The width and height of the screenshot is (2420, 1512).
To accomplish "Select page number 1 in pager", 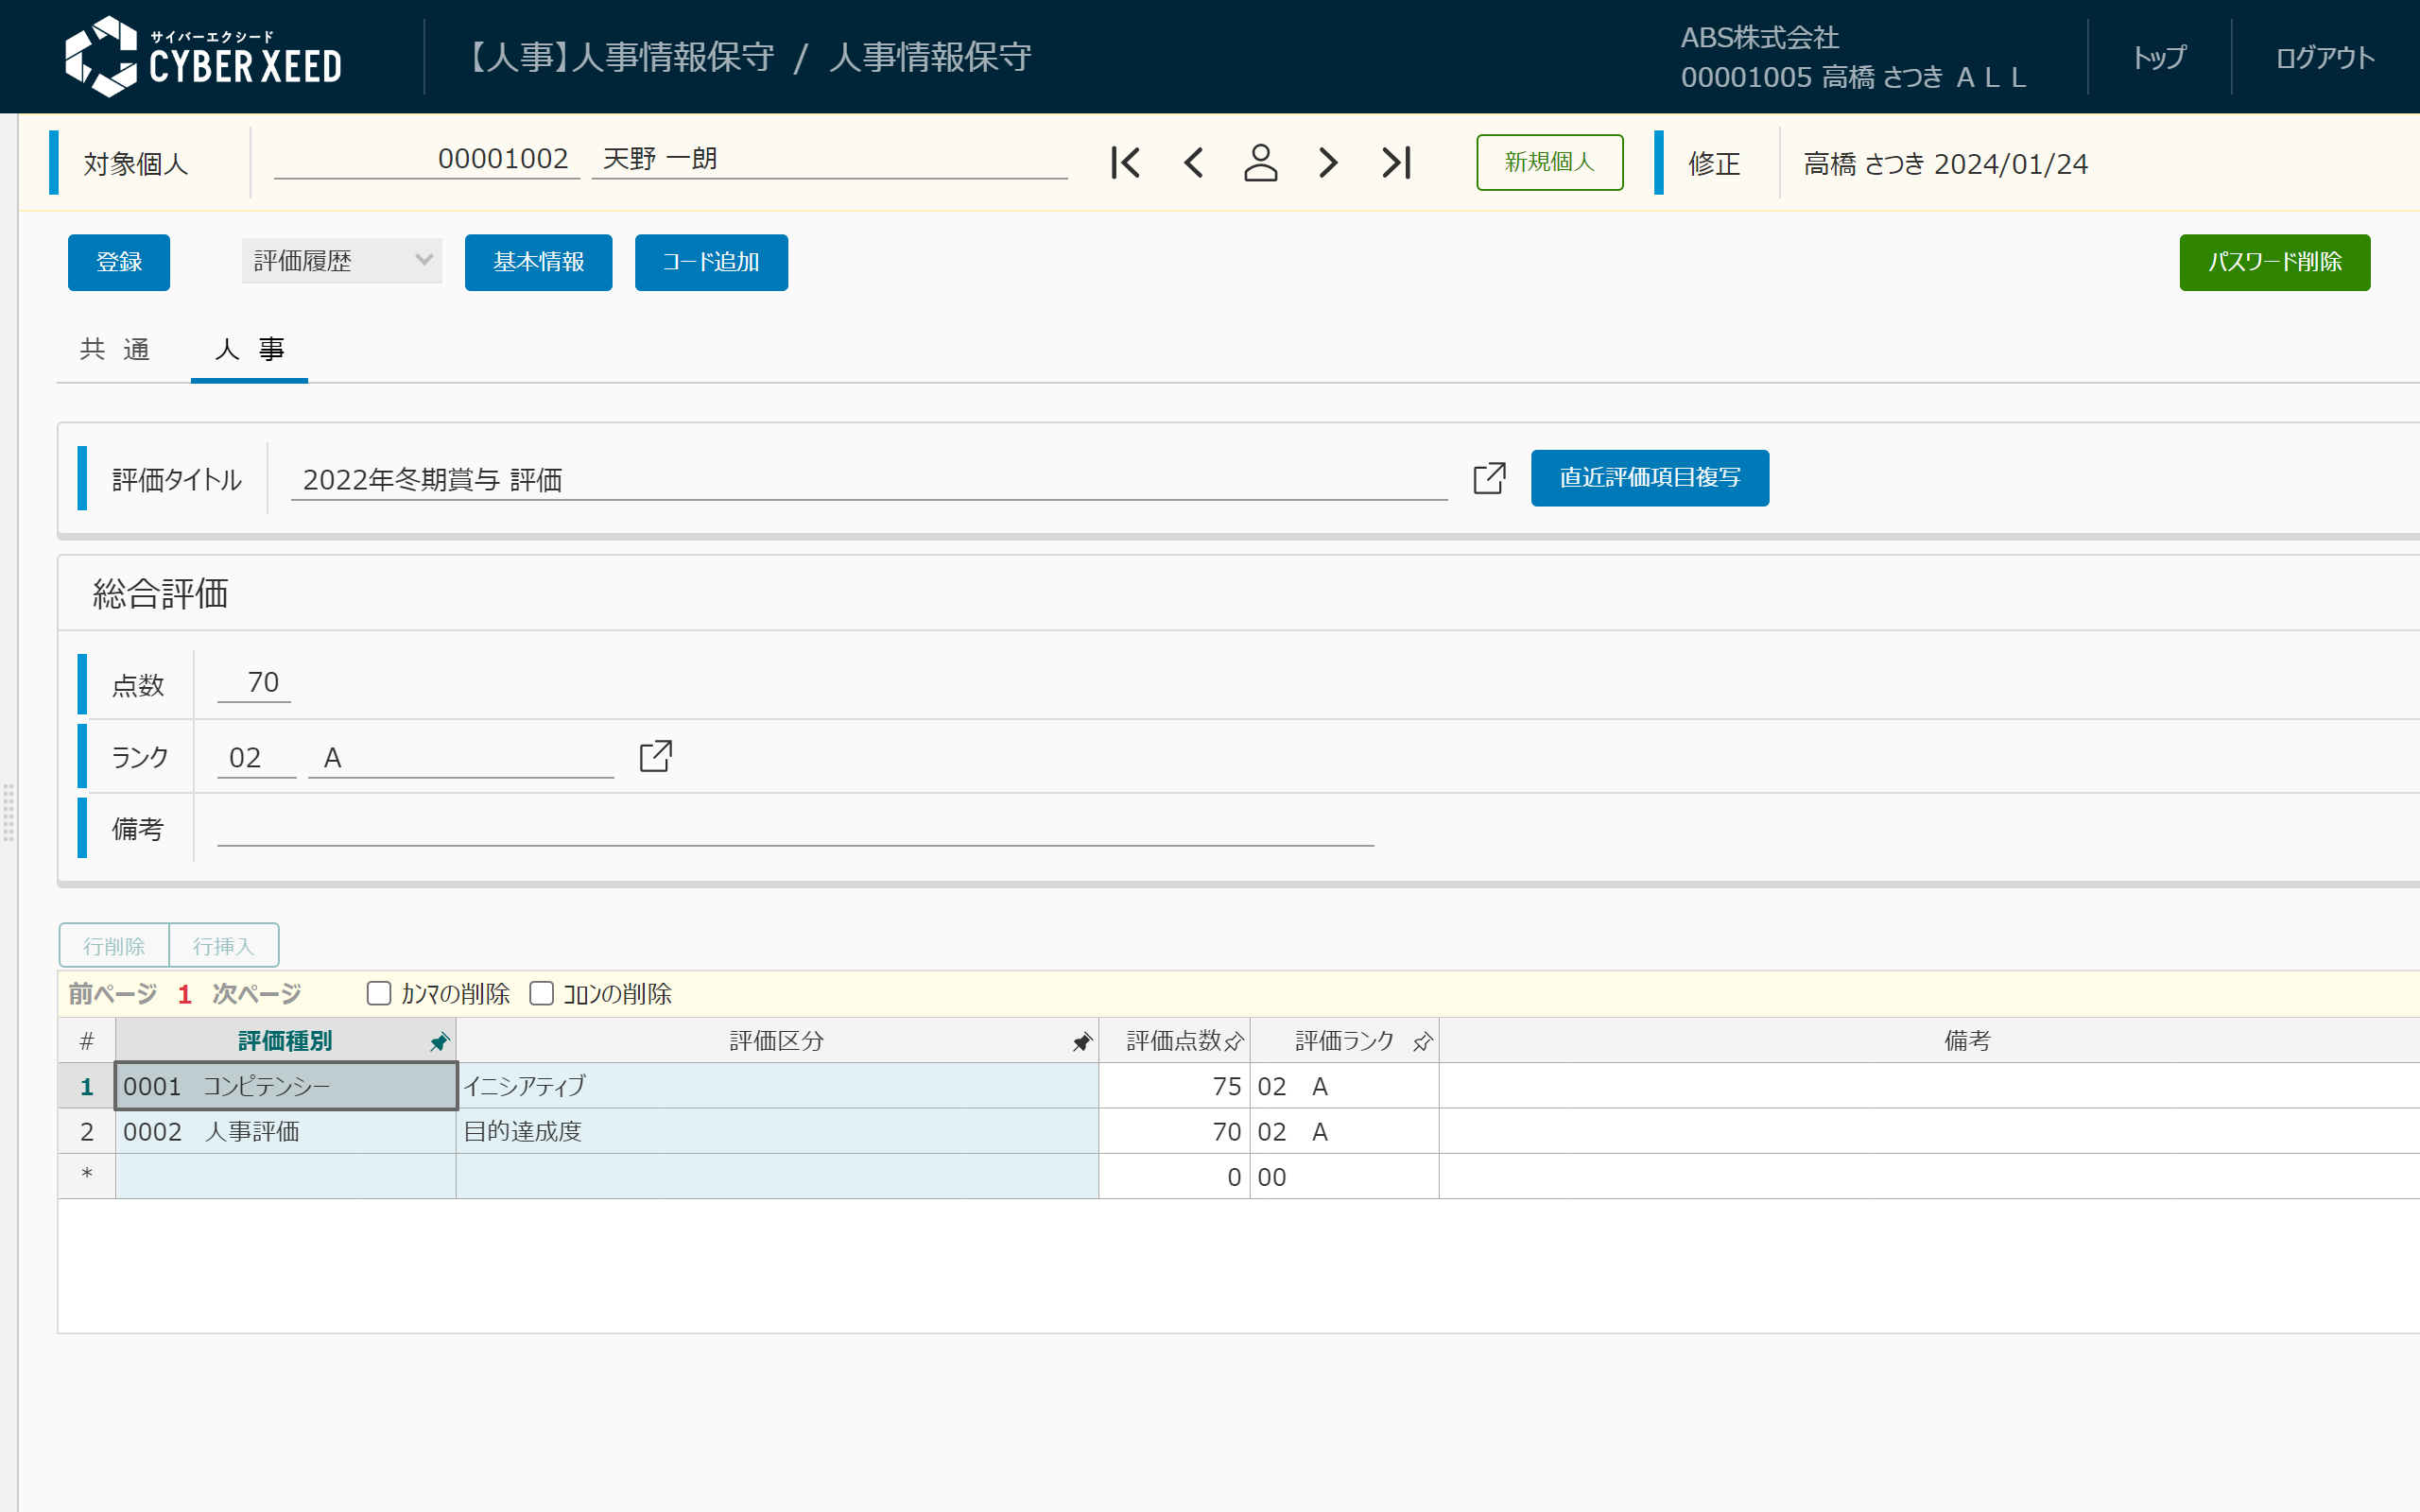I will [x=184, y=994].
